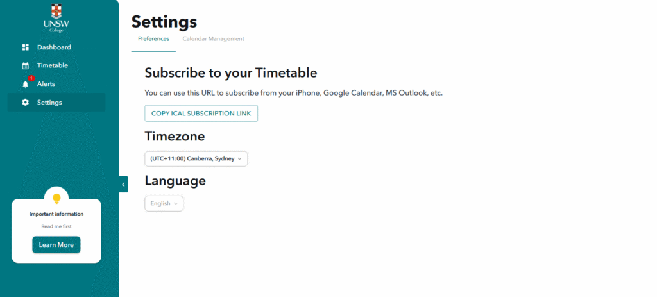The width and height of the screenshot is (657, 297).
Task: Click the red notification badge on Alerts
Action: click(31, 78)
